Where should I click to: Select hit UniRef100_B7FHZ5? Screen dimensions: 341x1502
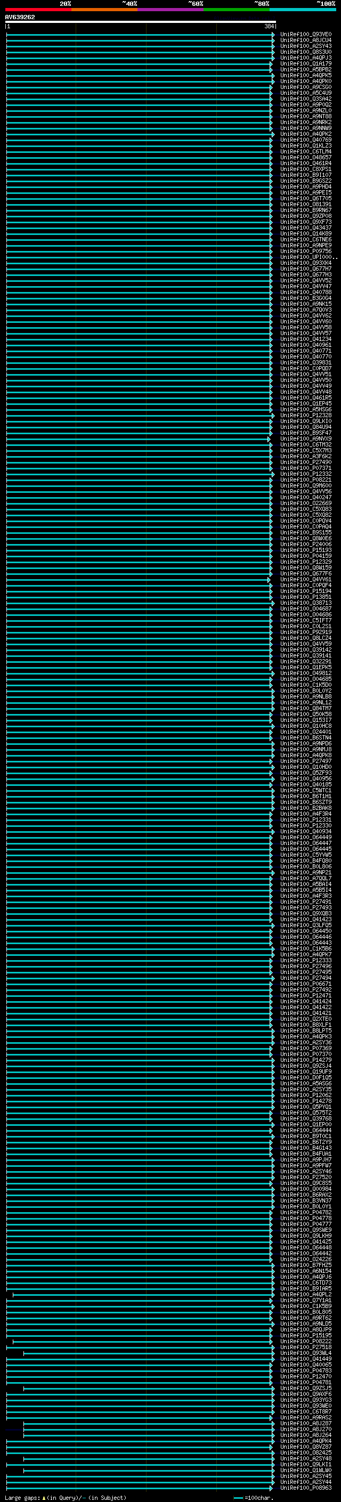[306, 1265]
